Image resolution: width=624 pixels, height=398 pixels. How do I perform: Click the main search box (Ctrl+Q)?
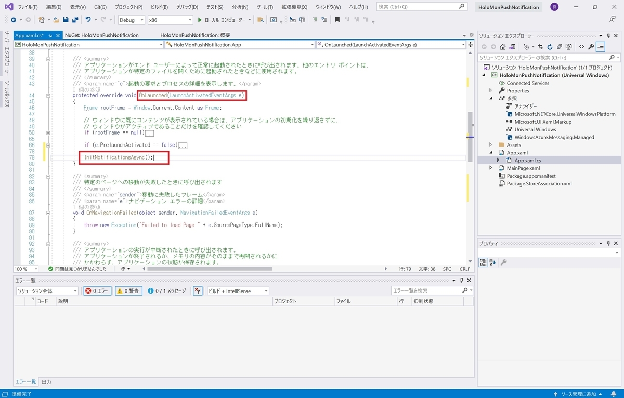click(422, 7)
